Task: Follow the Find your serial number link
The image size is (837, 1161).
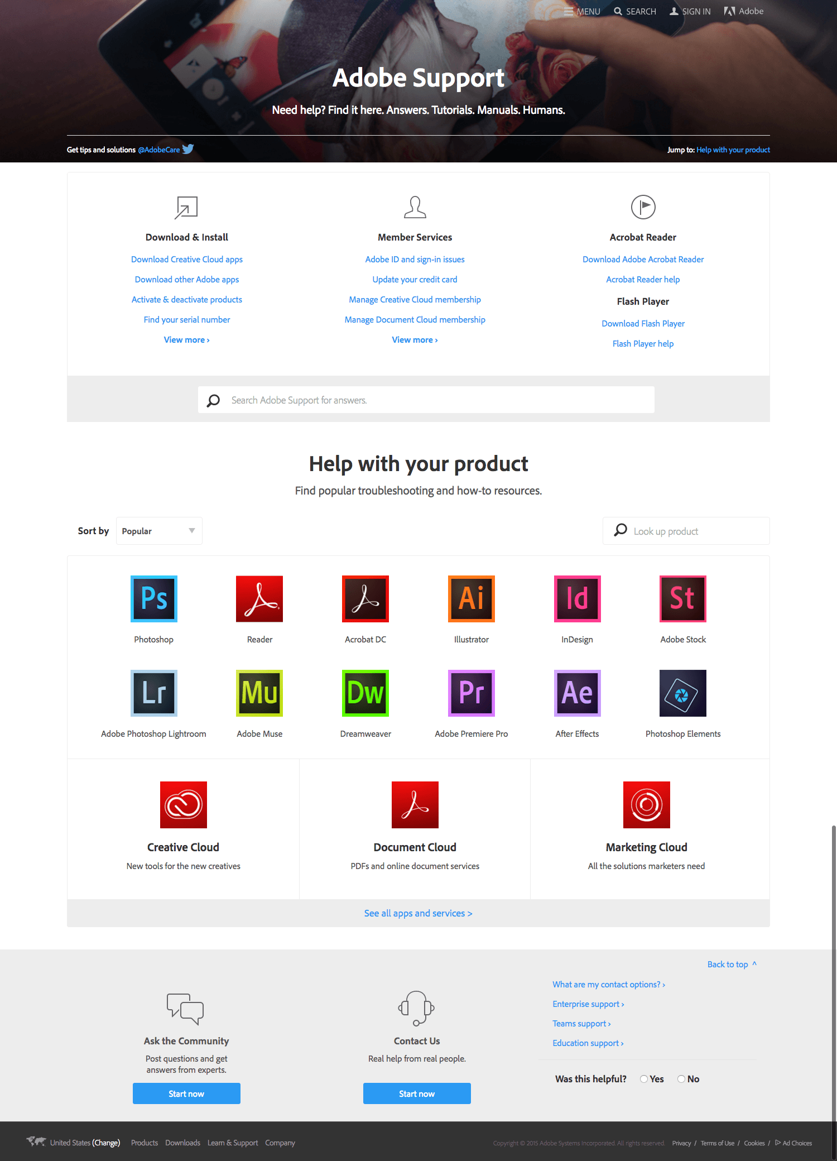Action: [187, 320]
